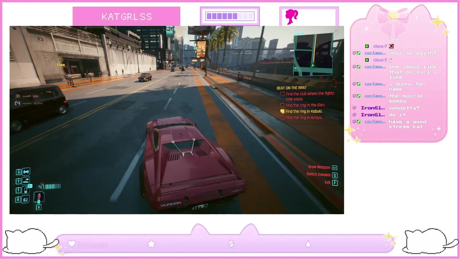Click the chat badge beside 'whos meredith?'

pos(356,53)
